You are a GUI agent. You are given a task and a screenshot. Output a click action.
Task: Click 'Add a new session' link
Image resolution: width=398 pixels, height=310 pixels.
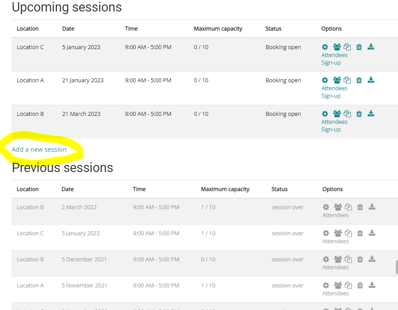click(39, 149)
